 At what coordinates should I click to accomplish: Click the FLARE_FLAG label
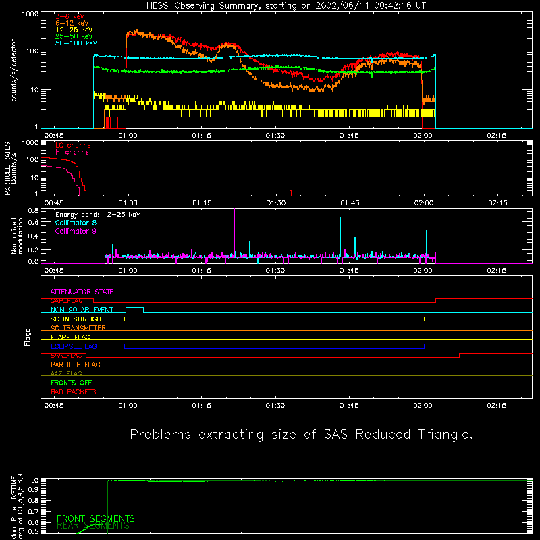70,337
